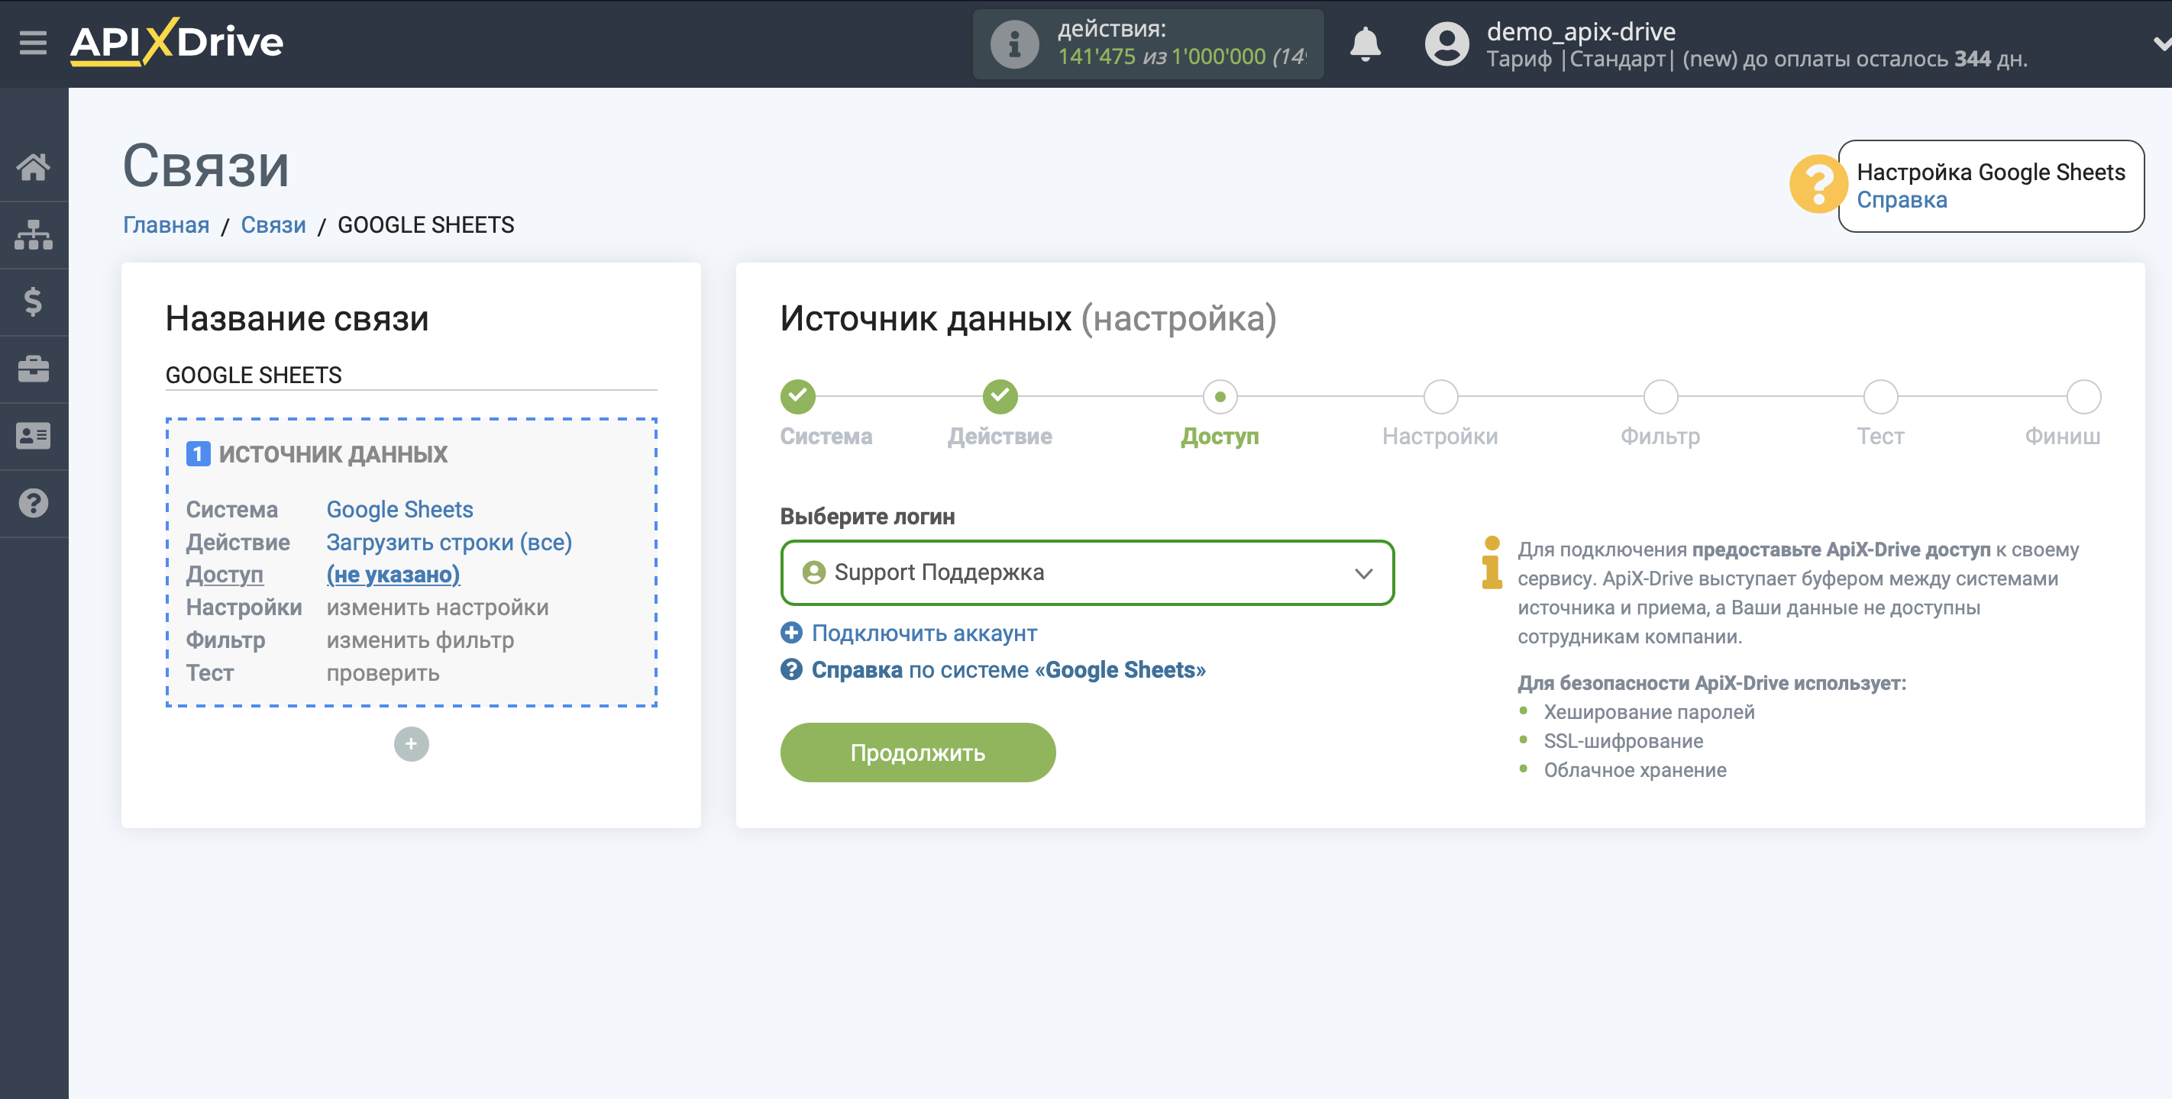Image resolution: width=2172 pixels, height=1099 pixels.
Task: Add a new block with plus button
Action: [412, 744]
